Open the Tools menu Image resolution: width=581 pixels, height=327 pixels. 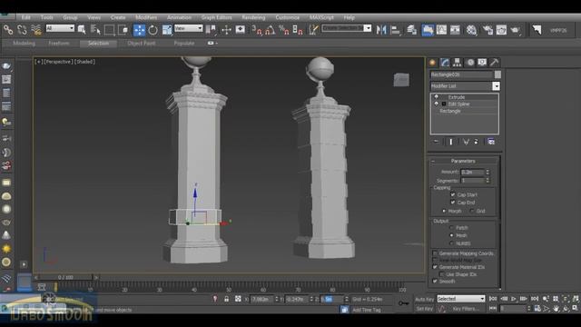[46, 17]
